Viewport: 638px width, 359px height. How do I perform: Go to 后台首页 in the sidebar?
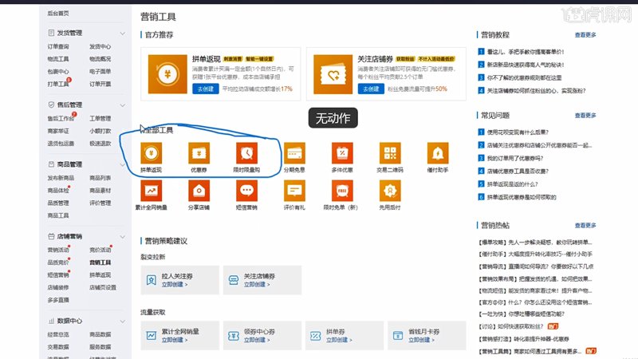[57, 13]
